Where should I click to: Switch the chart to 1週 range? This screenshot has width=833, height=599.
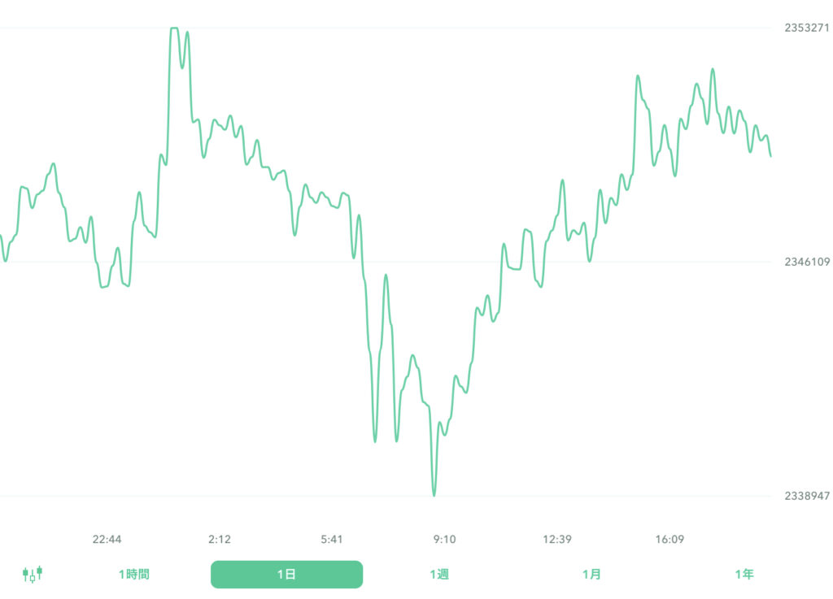click(439, 575)
